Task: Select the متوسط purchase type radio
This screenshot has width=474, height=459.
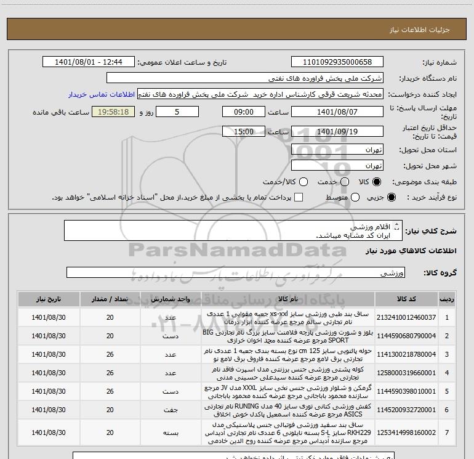Action: click(x=355, y=197)
